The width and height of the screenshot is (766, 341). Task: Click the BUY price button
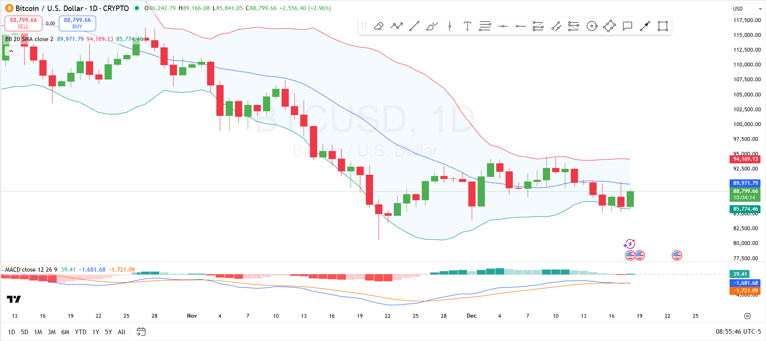77,23
